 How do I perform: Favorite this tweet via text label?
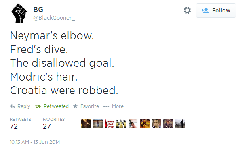pos(90,106)
